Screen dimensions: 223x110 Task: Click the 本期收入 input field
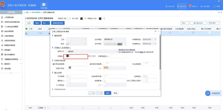tap(76, 56)
